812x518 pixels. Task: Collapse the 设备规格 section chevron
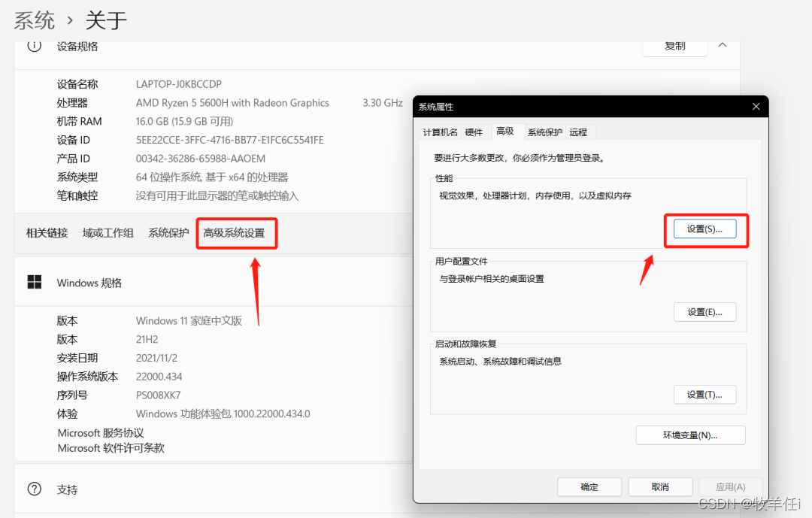(x=723, y=45)
